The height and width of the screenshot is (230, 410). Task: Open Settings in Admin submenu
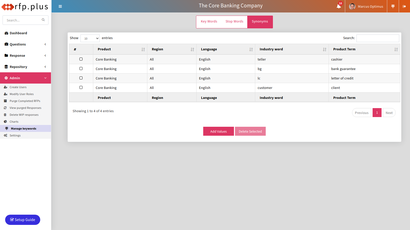(26, 135)
